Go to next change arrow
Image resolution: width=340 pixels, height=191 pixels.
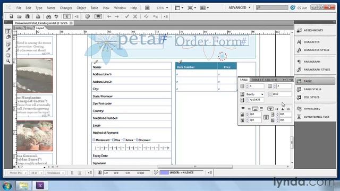(x=117, y=16)
